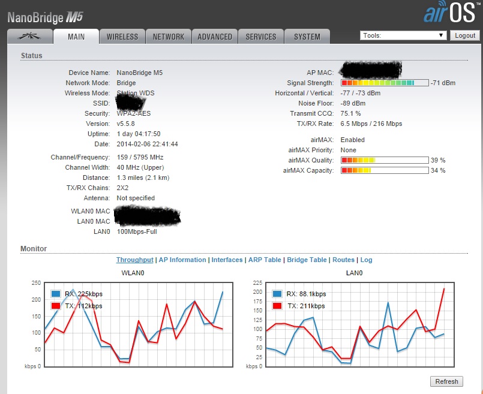
Task: Select the SYSTEM tab
Action: 307,37
